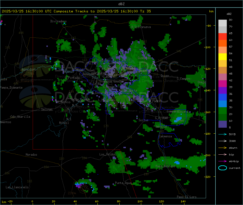Click the pink bip arrow symbol

222,154
